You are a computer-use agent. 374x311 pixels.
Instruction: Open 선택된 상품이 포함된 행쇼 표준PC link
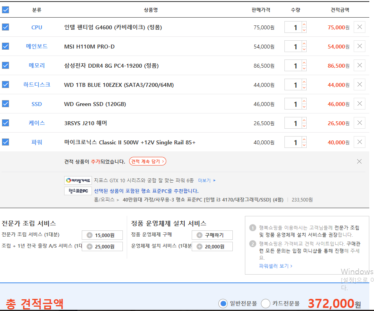click(146, 191)
